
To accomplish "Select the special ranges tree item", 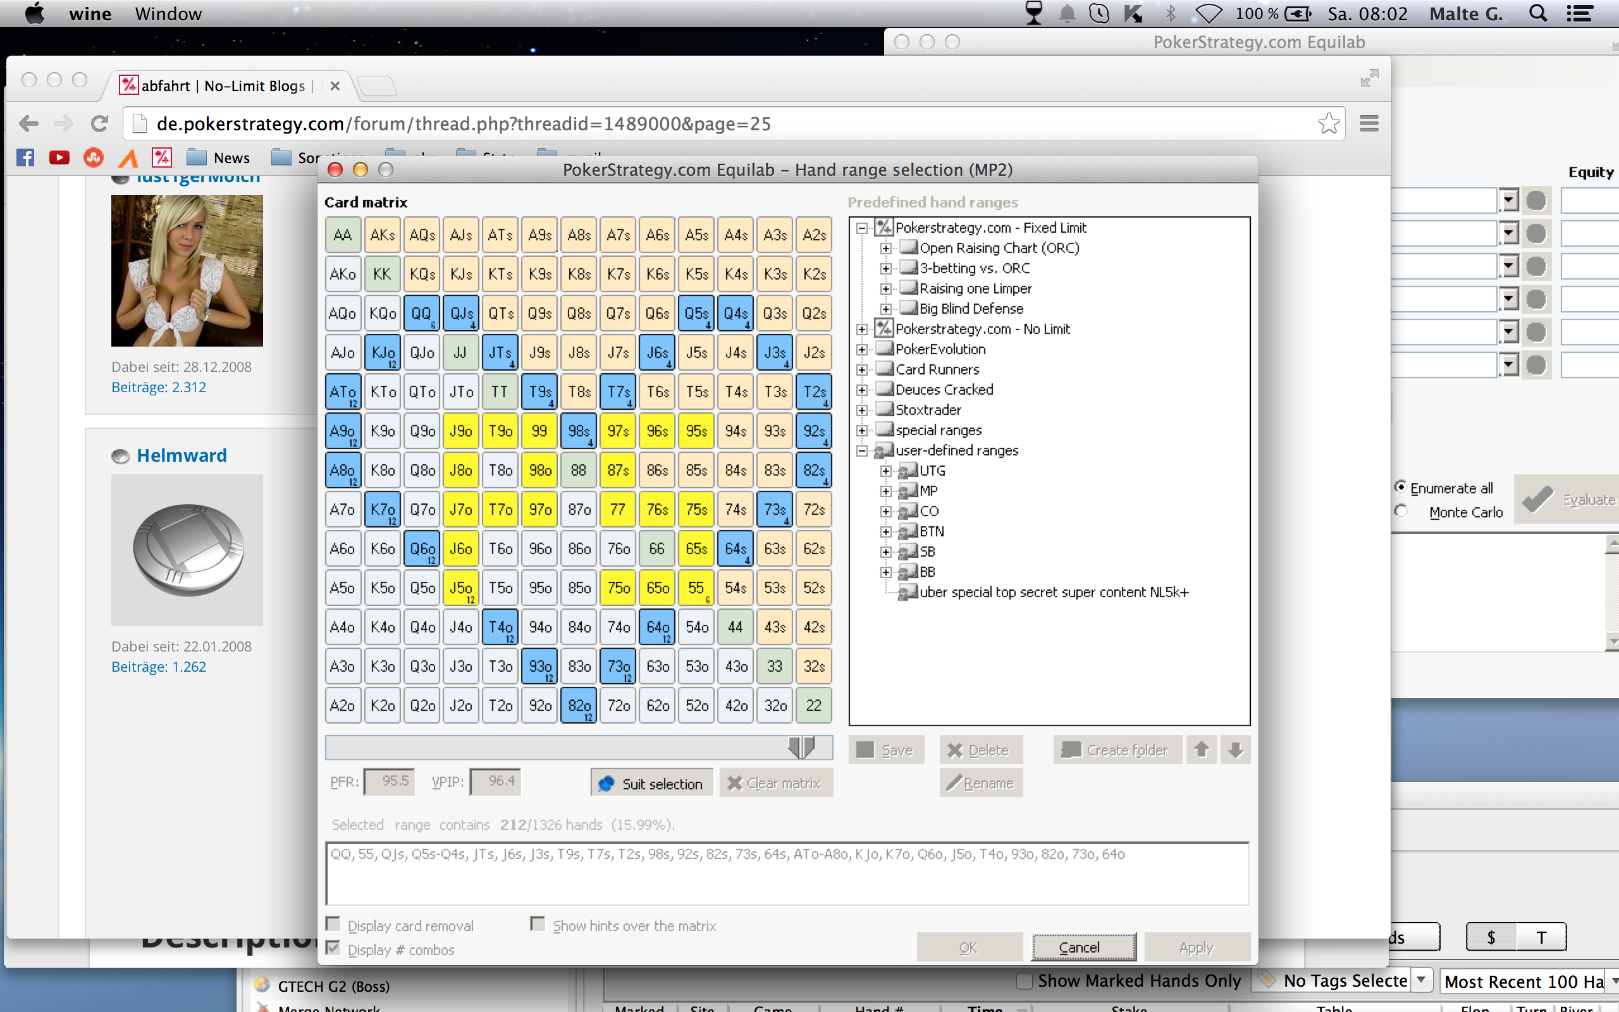I will [x=939, y=430].
